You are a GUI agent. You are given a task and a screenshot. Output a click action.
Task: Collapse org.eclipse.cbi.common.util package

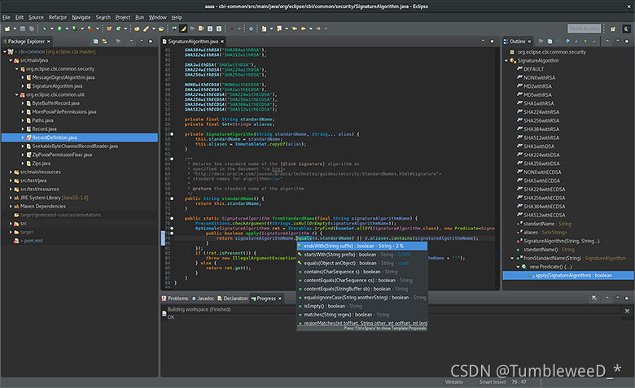17,94
